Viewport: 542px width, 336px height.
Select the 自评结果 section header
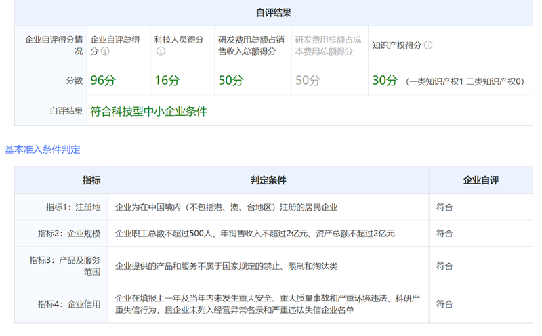(274, 13)
